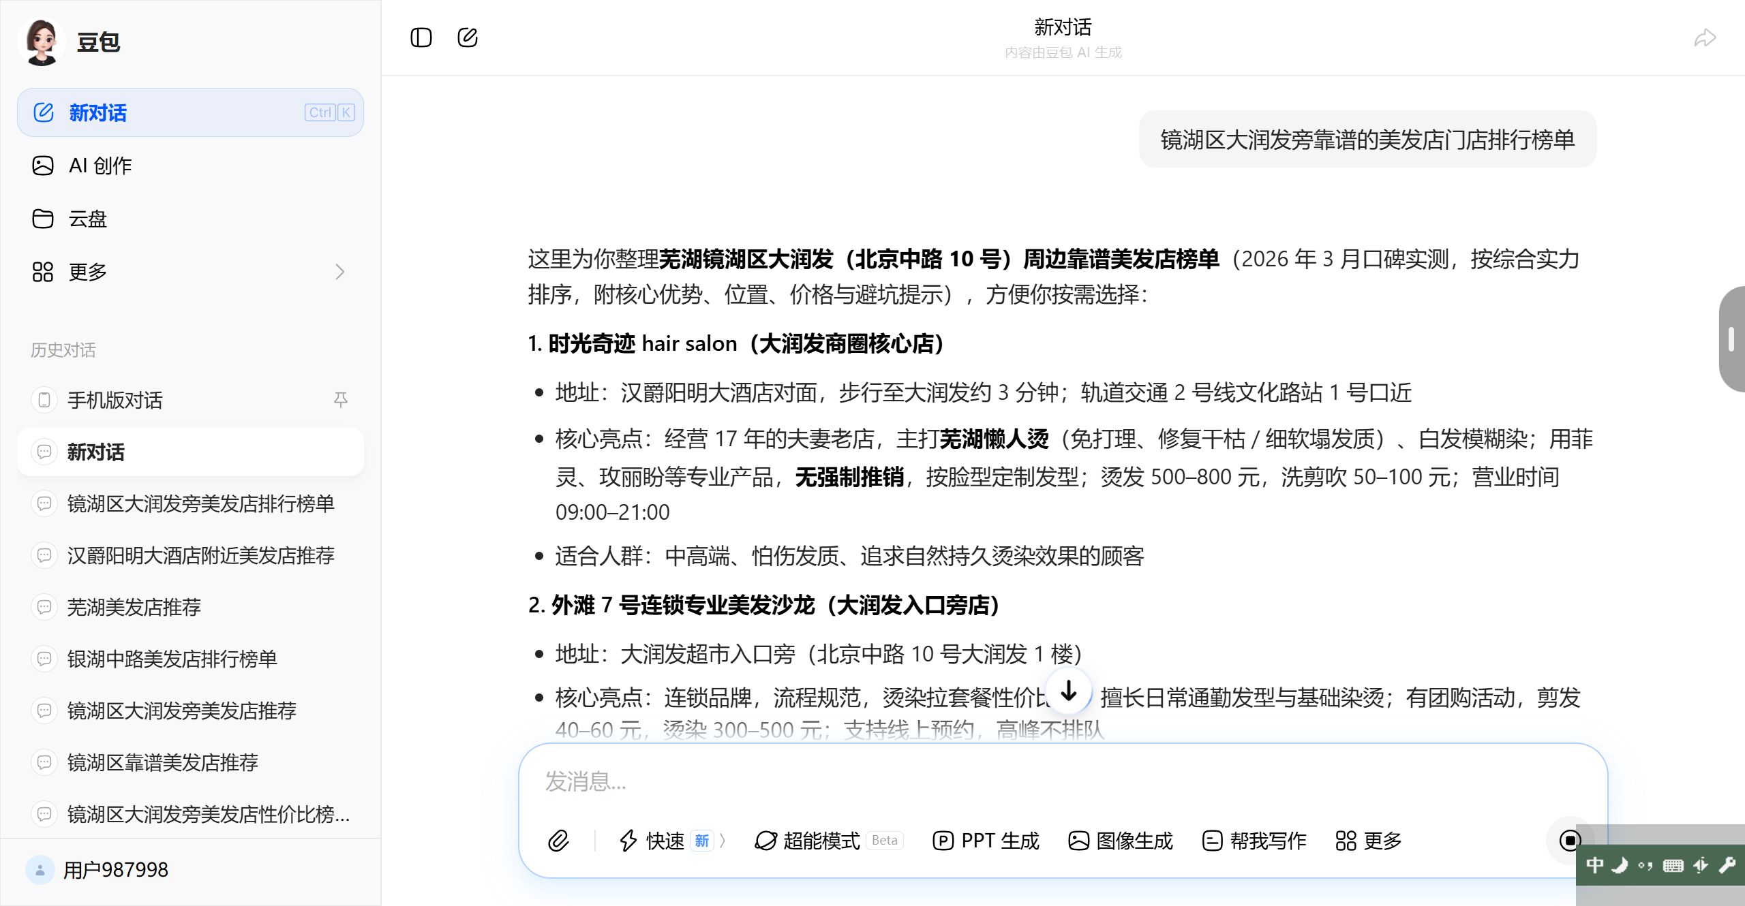Click the AI 创作 image icon
This screenshot has width=1745, height=906.
(43, 166)
